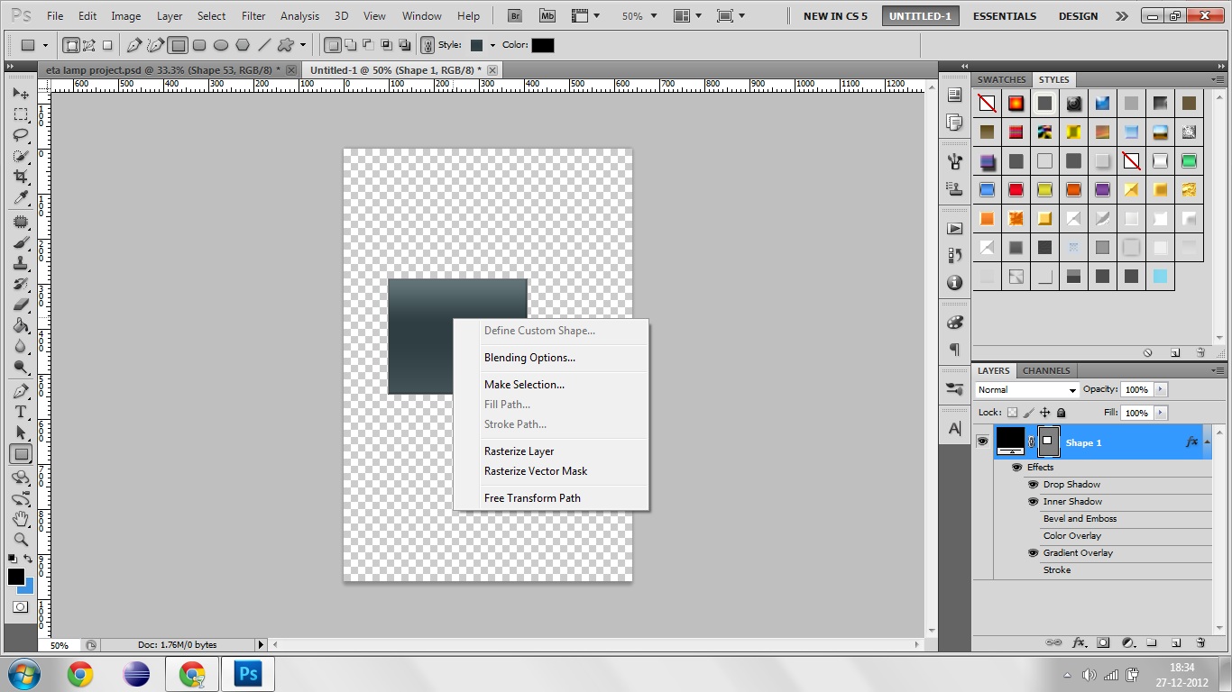Delete the layer with the trash icon
The width and height of the screenshot is (1232, 692).
(x=1200, y=643)
